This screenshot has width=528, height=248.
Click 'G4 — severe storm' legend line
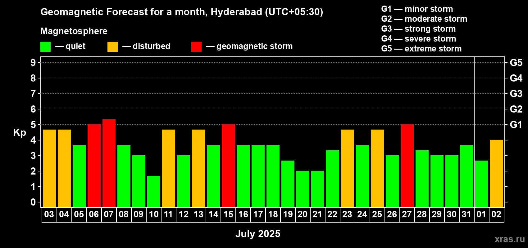tap(419, 39)
